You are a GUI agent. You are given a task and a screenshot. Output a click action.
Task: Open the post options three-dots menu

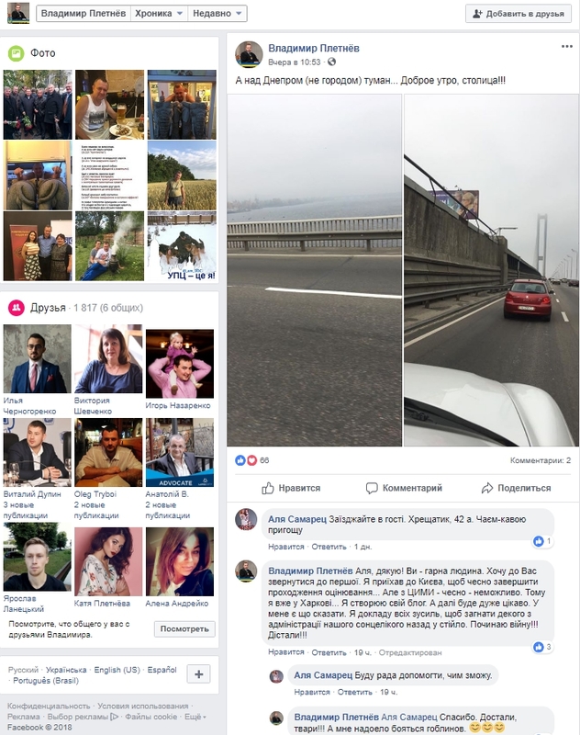coord(566,47)
